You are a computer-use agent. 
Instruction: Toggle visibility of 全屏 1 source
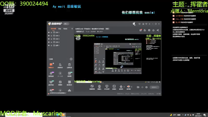tap(49, 45)
